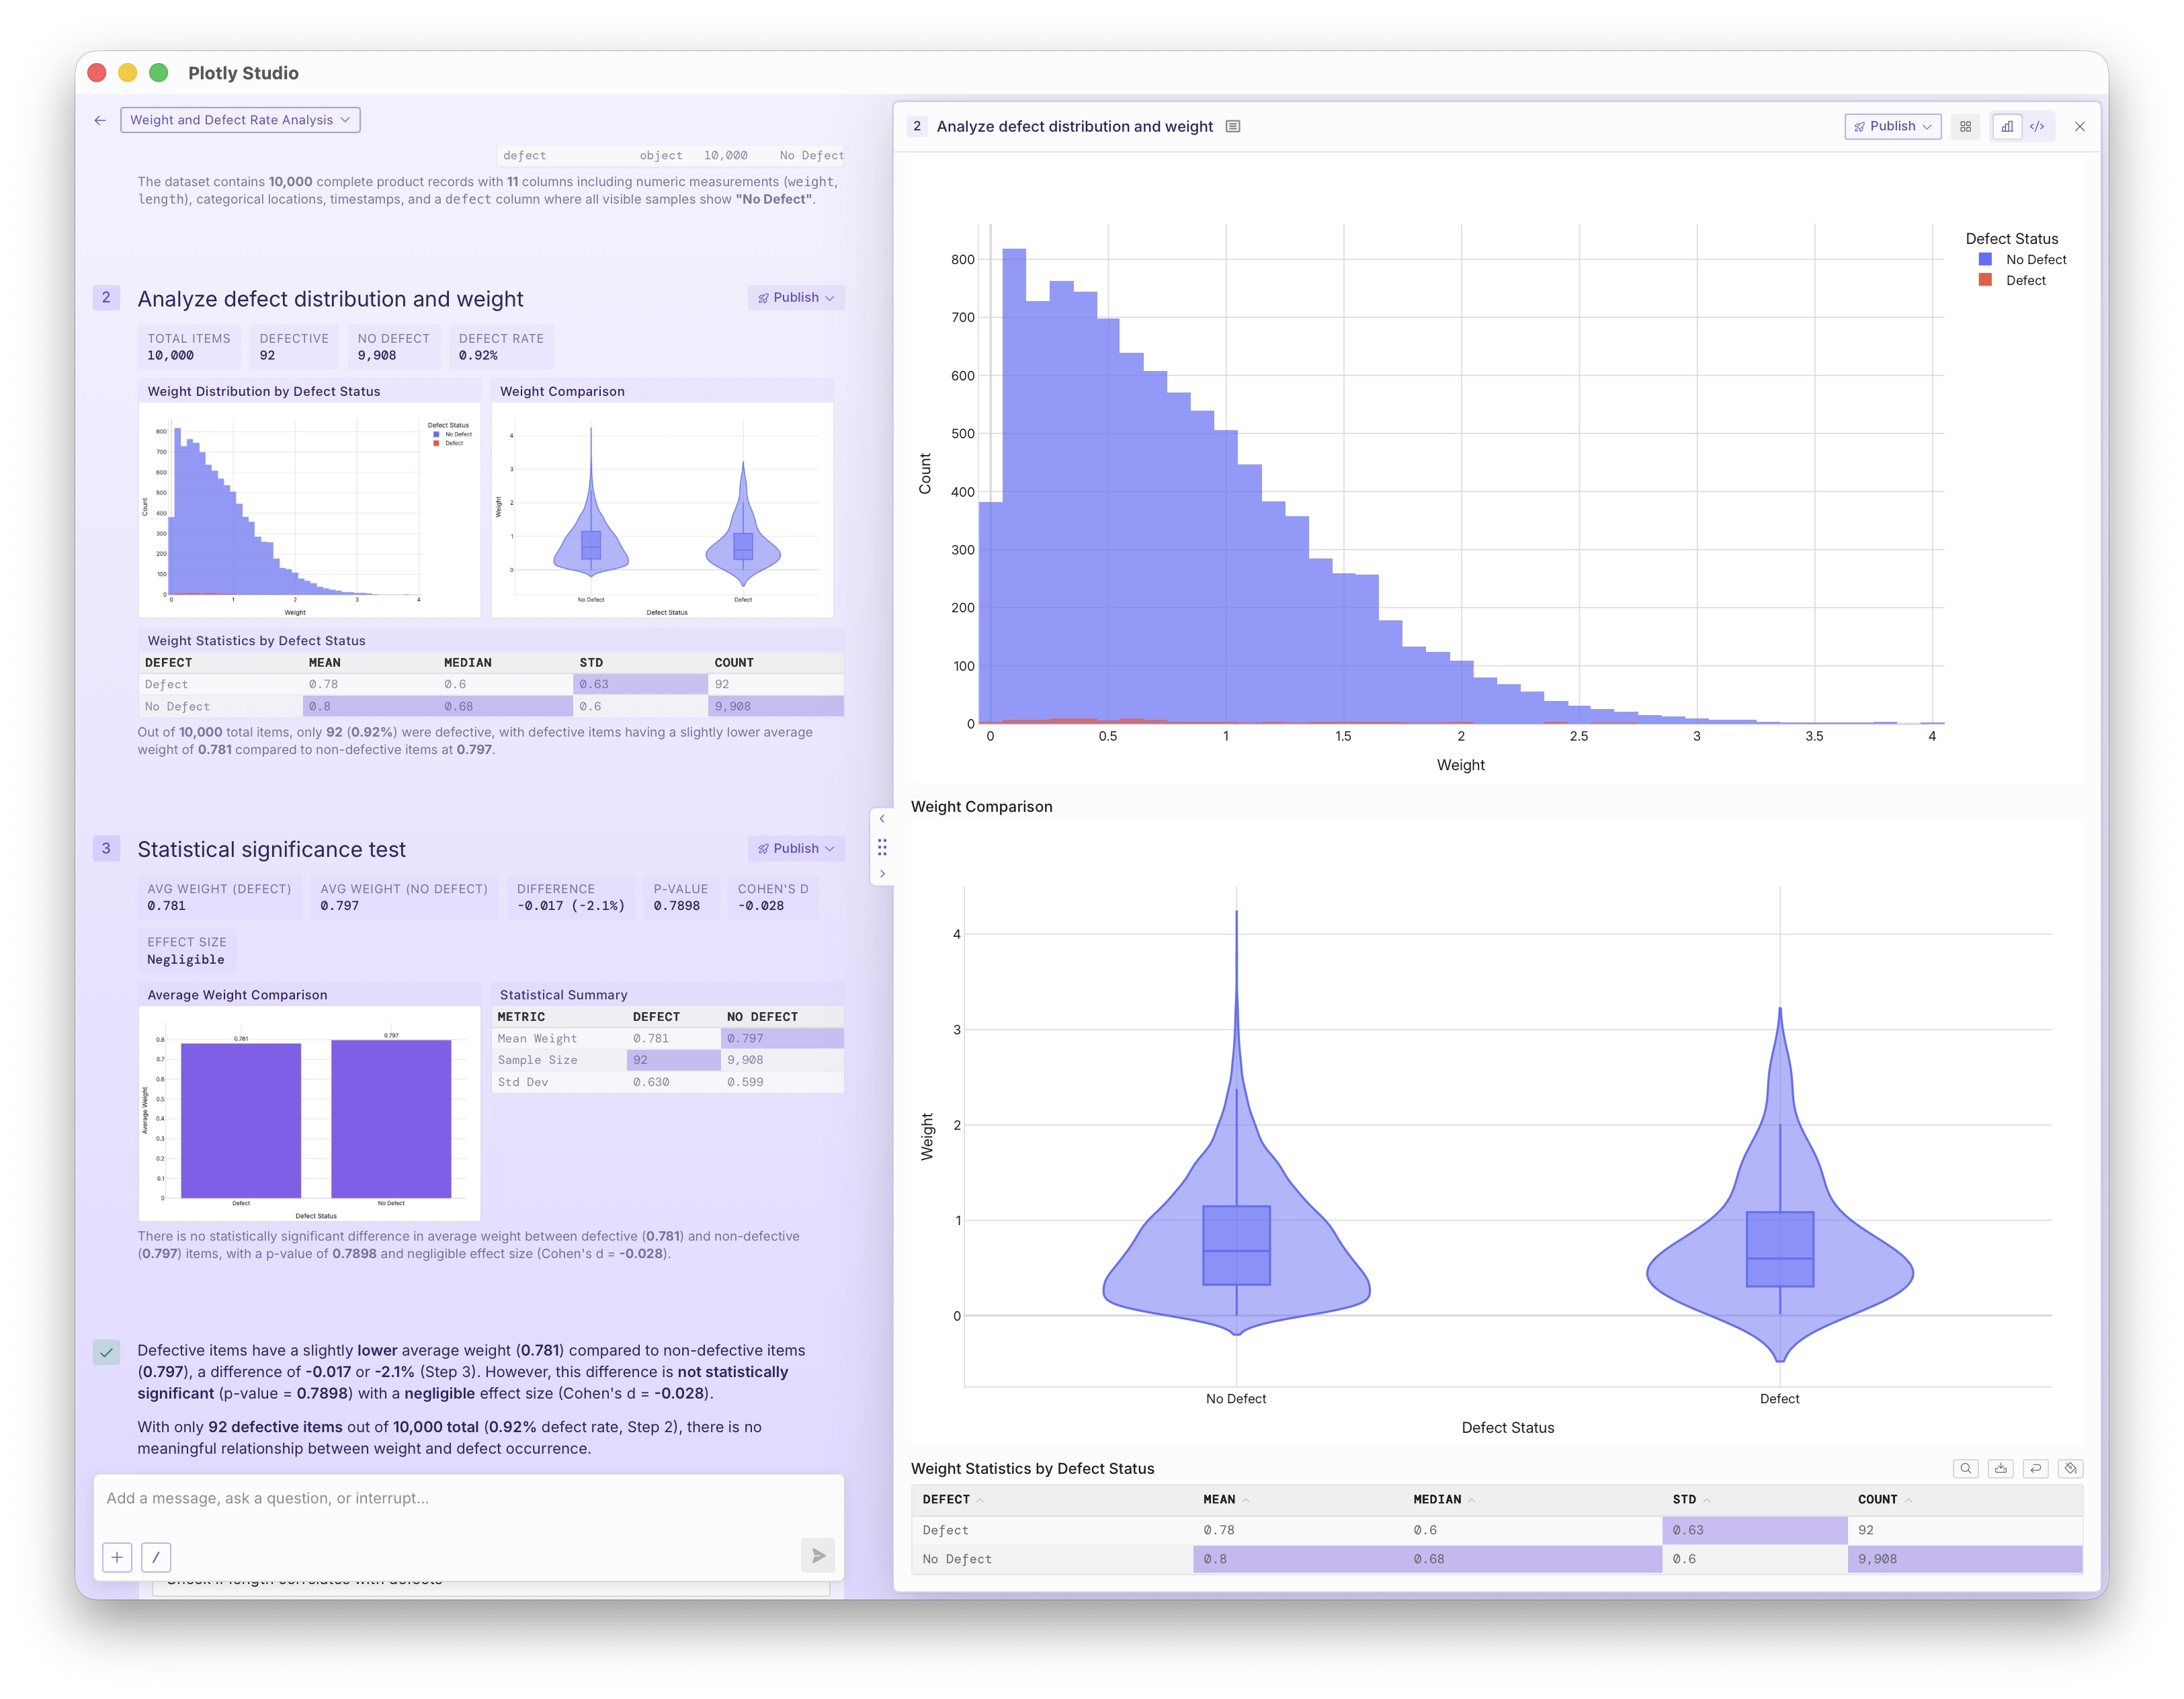Click the 0.63 STD cell in right table
This screenshot has height=1699, width=2184.
tap(1755, 1530)
